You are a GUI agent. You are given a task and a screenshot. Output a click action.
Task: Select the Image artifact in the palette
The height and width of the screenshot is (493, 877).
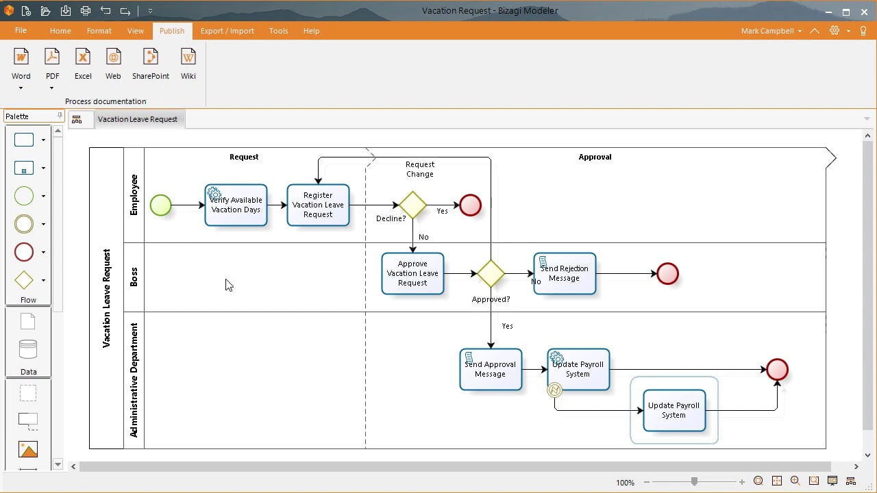coord(28,450)
